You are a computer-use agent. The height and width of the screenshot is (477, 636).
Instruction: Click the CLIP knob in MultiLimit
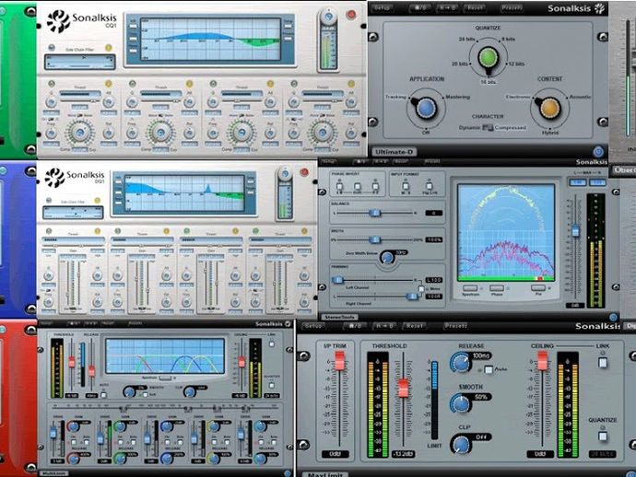[189, 392]
